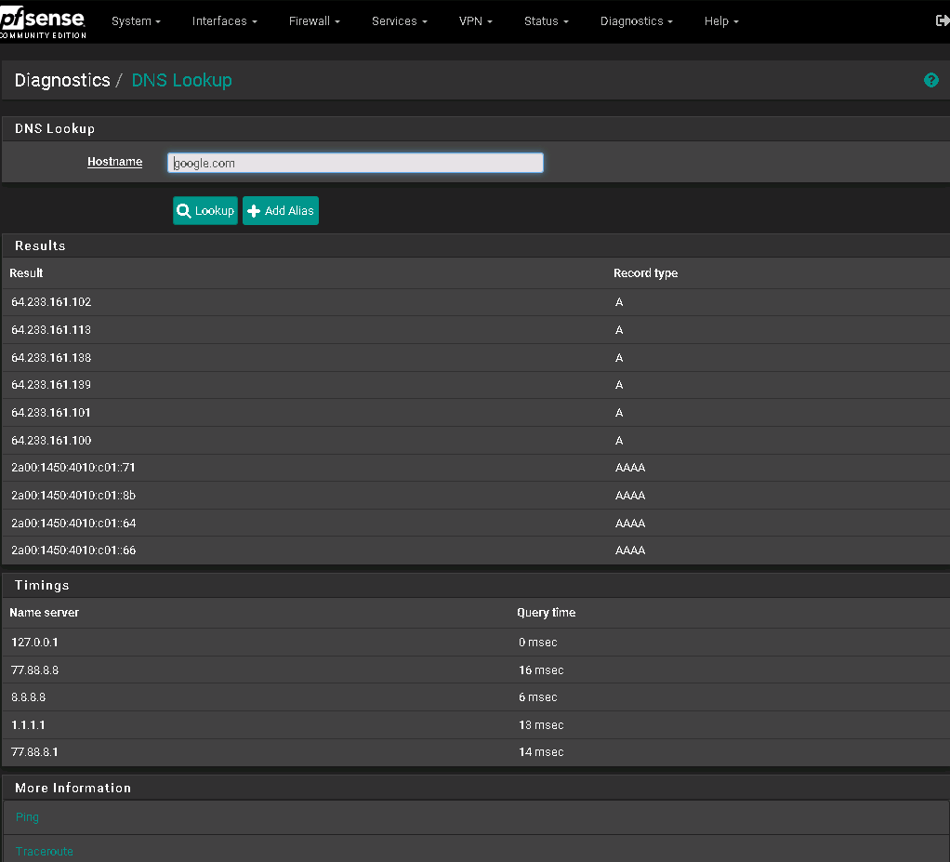Select result 64.233.161.100
The image size is (950, 862).
[x=51, y=441]
